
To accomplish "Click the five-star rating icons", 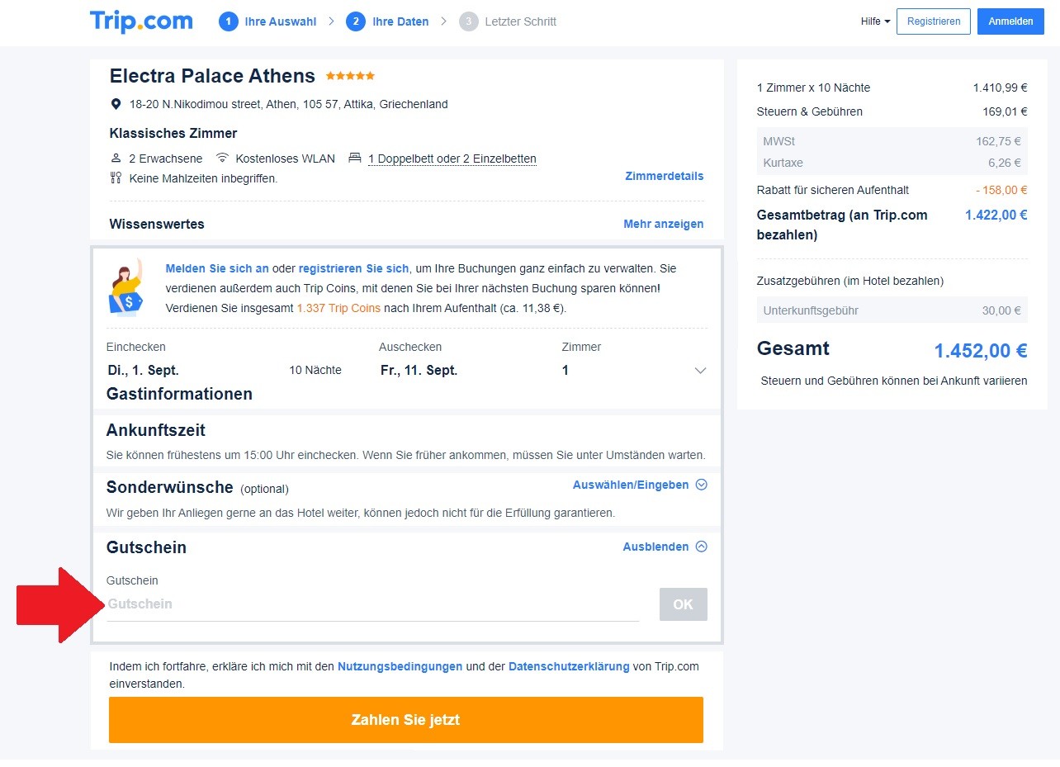I will (x=350, y=76).
